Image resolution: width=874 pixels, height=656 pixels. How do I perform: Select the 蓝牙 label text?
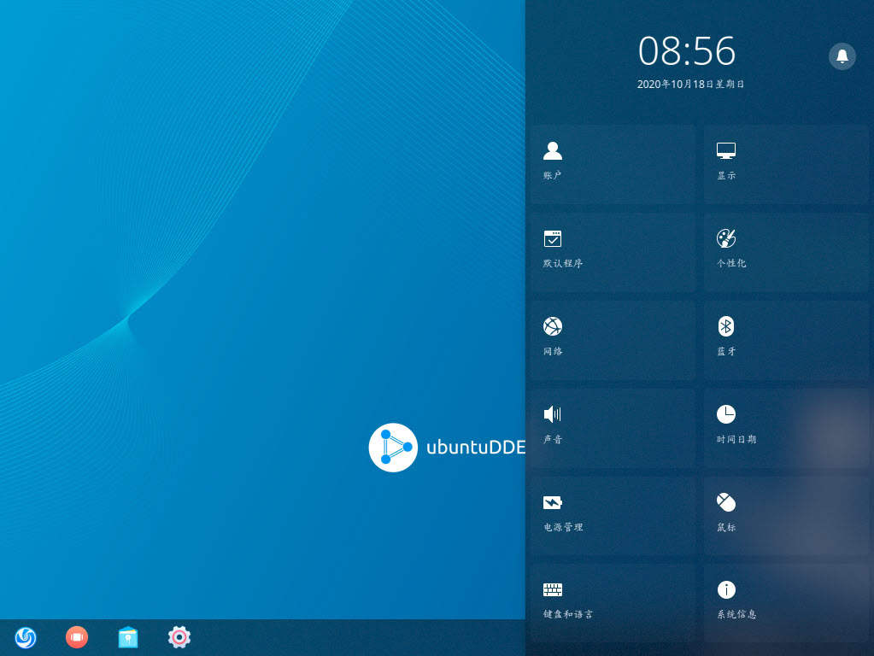pos(726,351)
